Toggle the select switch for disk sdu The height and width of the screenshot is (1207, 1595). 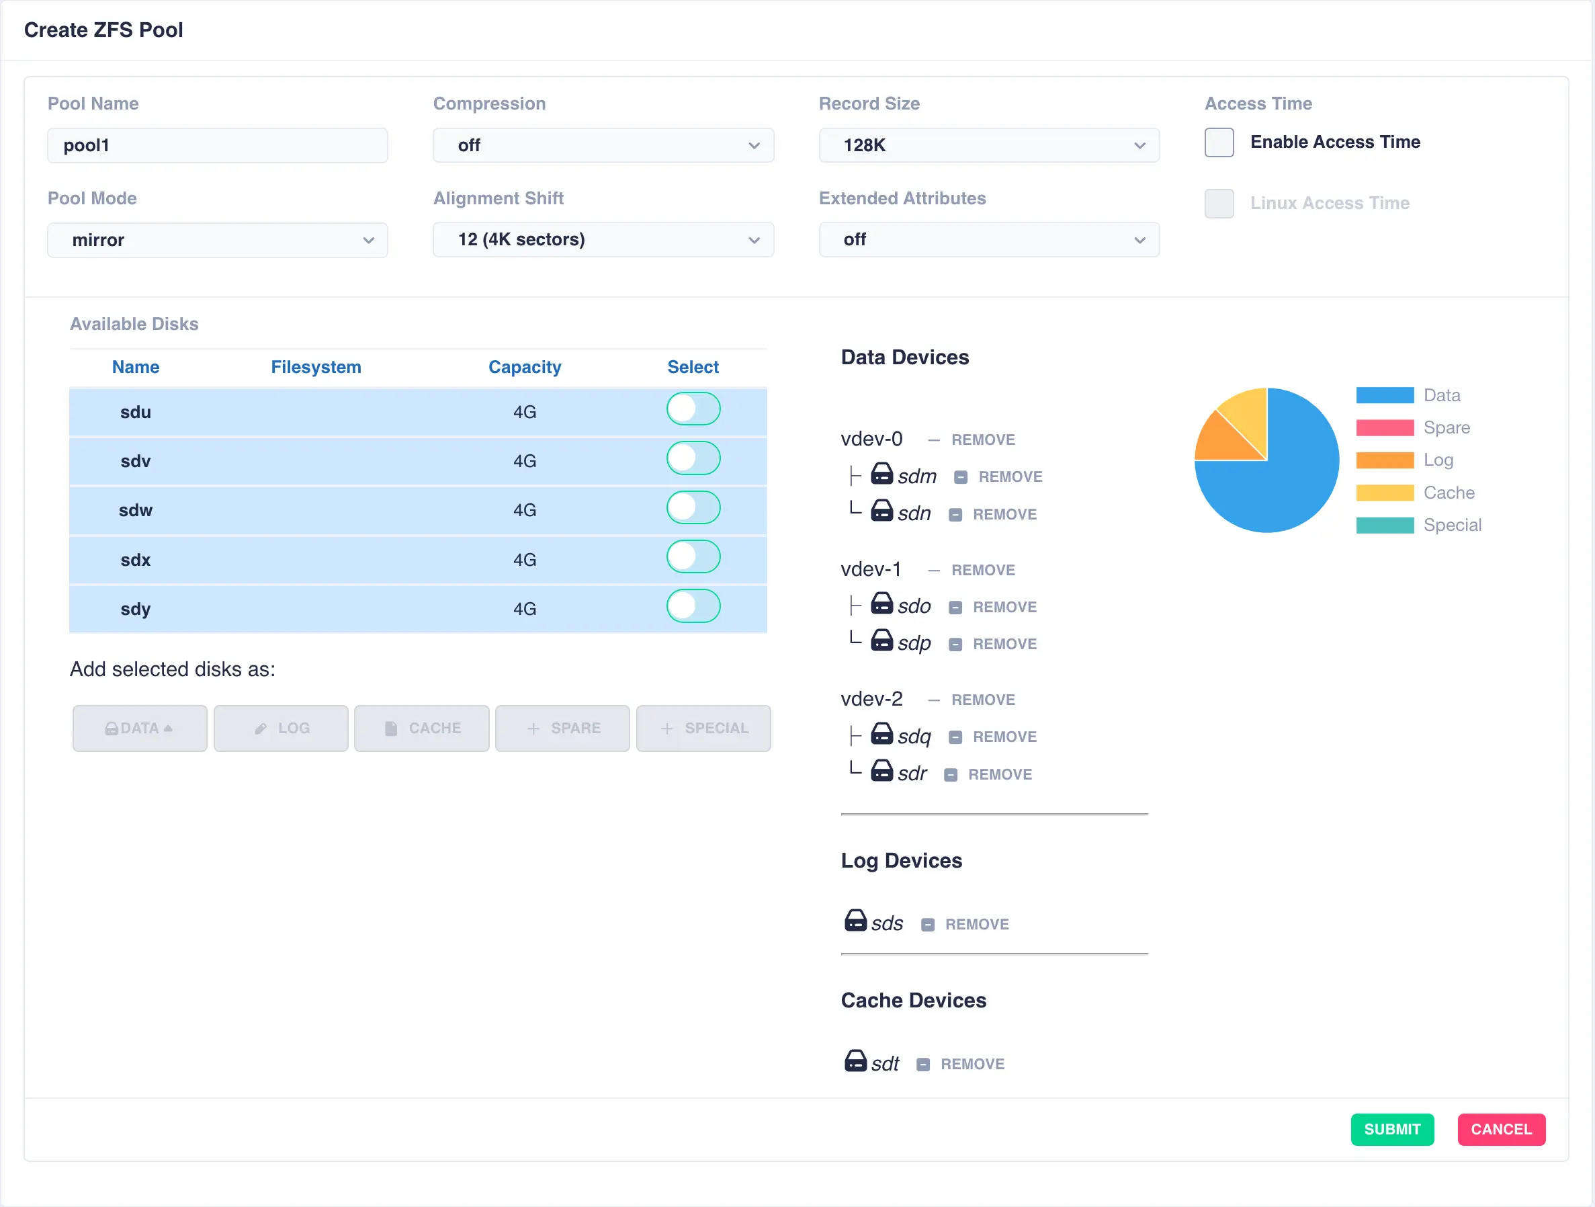point(692,410)
